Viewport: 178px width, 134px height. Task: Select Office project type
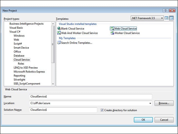pyautogui.click(x=17, y=52)
